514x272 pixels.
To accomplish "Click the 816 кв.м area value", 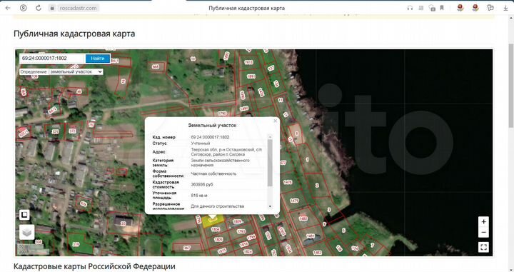I will (199, 196).
